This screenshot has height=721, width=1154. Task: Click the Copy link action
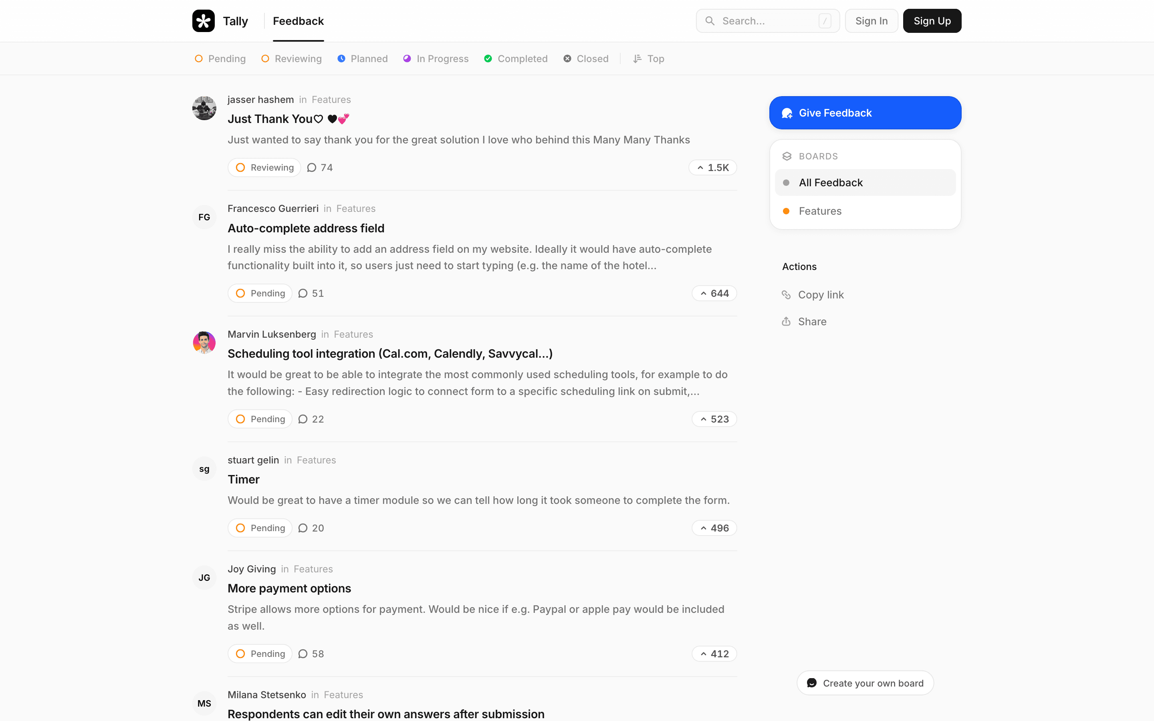point(813,295)
